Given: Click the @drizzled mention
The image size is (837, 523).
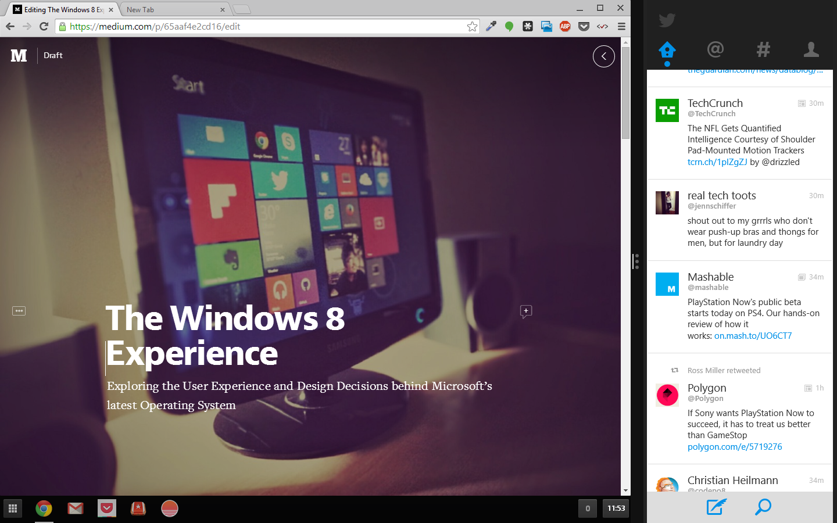Looking at the screenshot, I should 781,162.
